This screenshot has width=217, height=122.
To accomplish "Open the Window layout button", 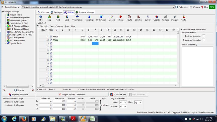I will click(x=195, y=7).
